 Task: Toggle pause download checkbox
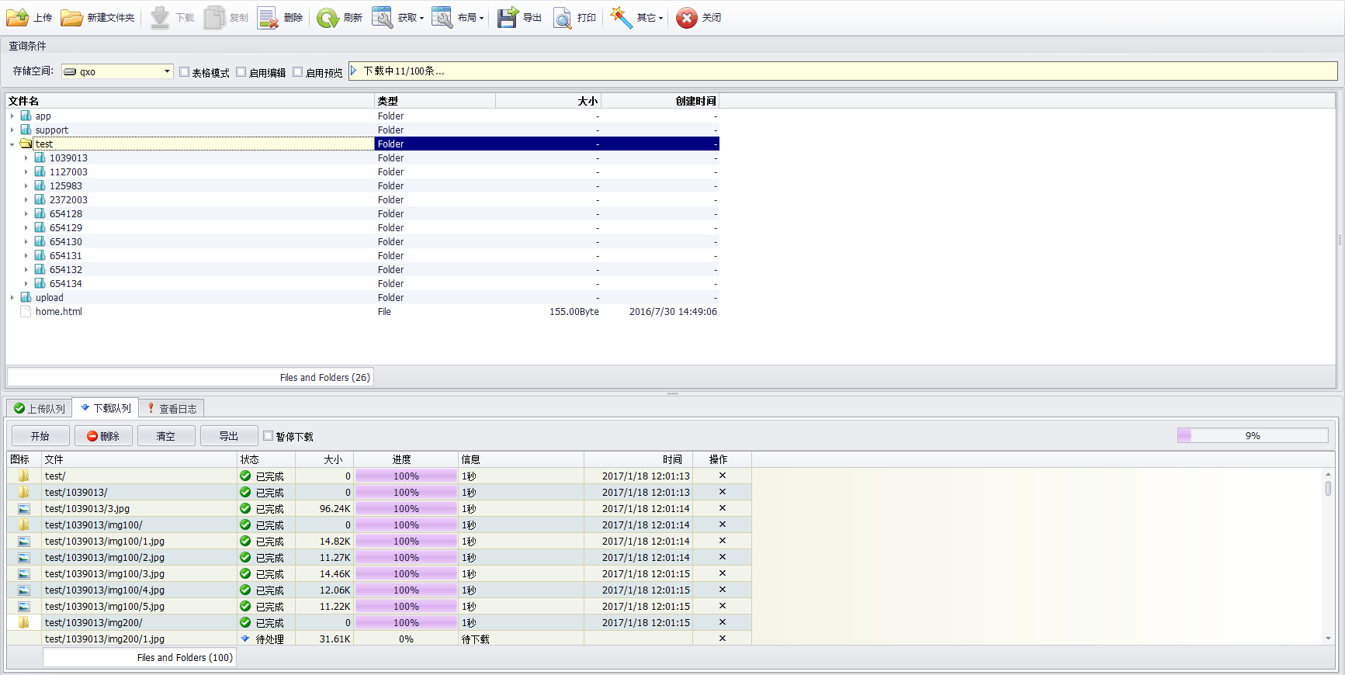(269, 436)
